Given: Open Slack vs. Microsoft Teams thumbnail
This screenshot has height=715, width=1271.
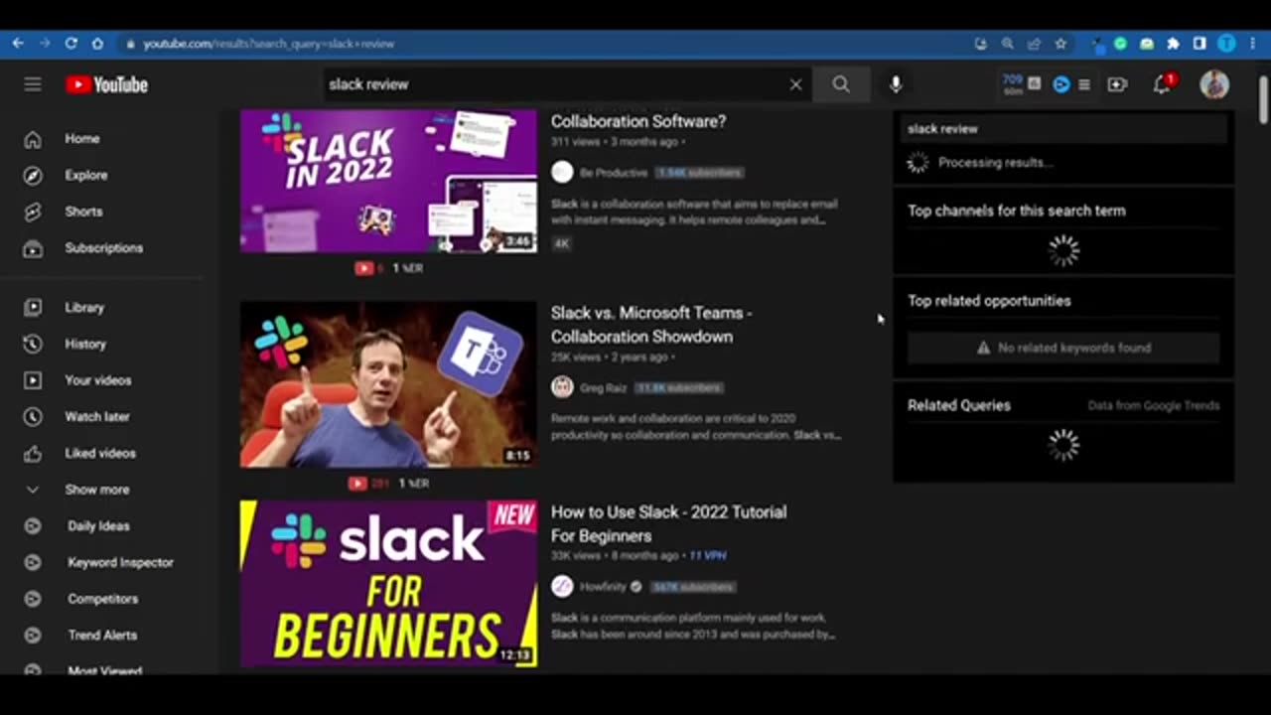Looking at the screenshot, I should click(388, 384).
